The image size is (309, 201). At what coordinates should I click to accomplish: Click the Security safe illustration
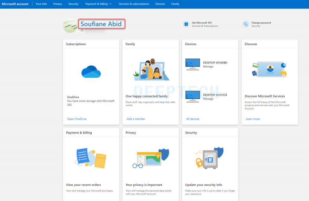click(209, 158)
